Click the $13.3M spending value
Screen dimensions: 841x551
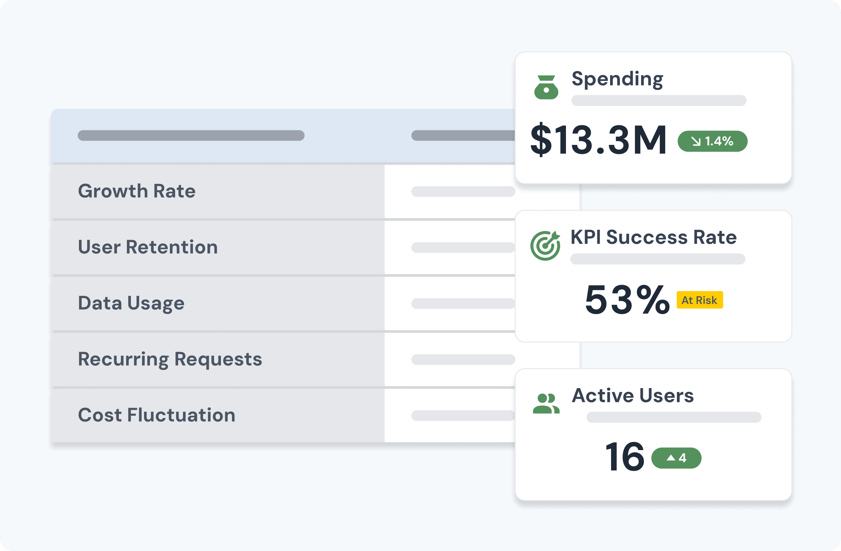pos(598,140)
